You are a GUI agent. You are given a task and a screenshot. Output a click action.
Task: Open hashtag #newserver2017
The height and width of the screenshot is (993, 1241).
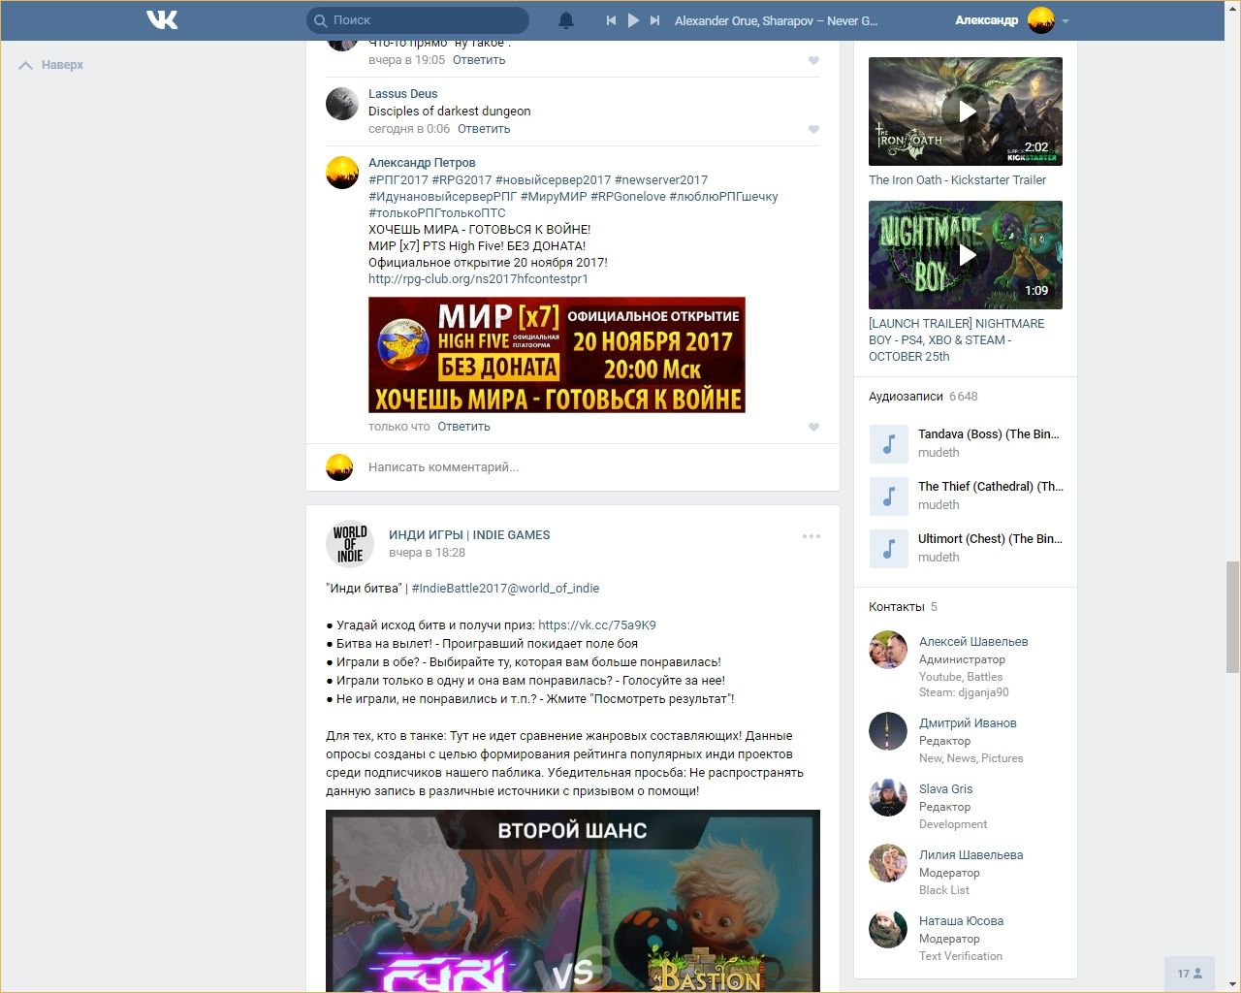pos(661,180)
